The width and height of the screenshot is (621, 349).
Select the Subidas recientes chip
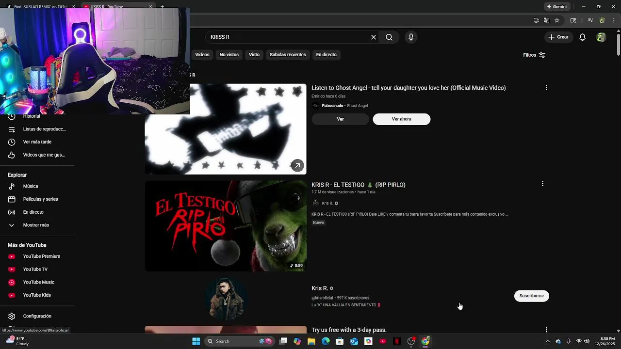[288, 55]
